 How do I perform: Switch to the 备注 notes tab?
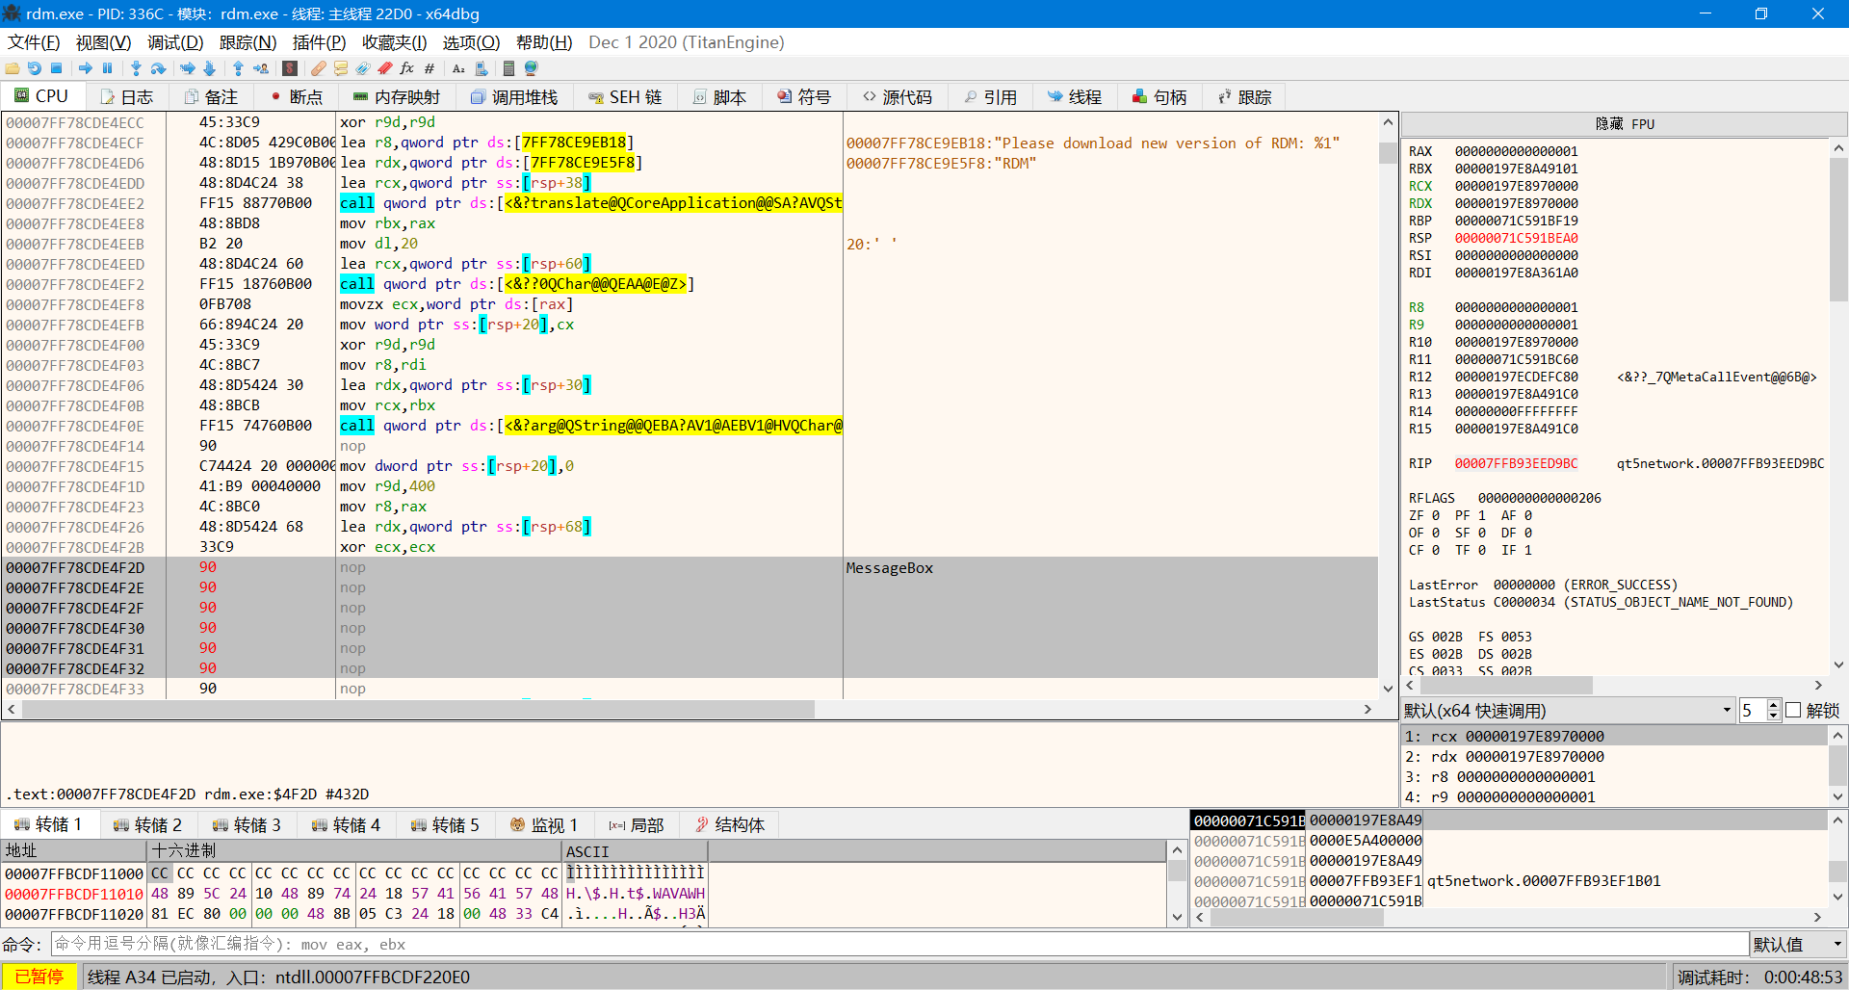pos(212,97)
